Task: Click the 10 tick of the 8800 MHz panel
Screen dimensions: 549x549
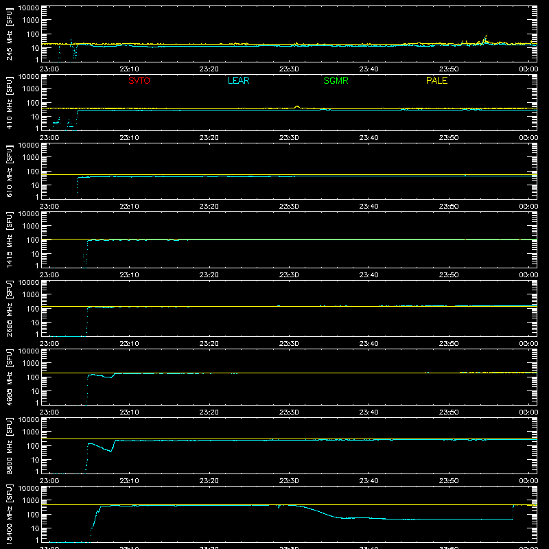Action: [x=35, y=460]
